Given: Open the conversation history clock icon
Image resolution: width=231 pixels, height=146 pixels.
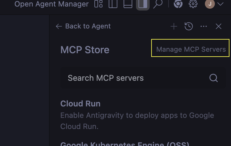Looking at the screenshot, I should click(x=188, y=26).
